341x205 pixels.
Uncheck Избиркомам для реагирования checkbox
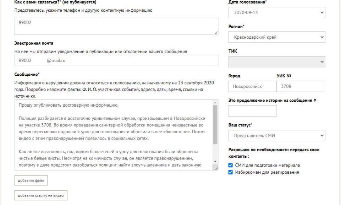coord(231,172)
